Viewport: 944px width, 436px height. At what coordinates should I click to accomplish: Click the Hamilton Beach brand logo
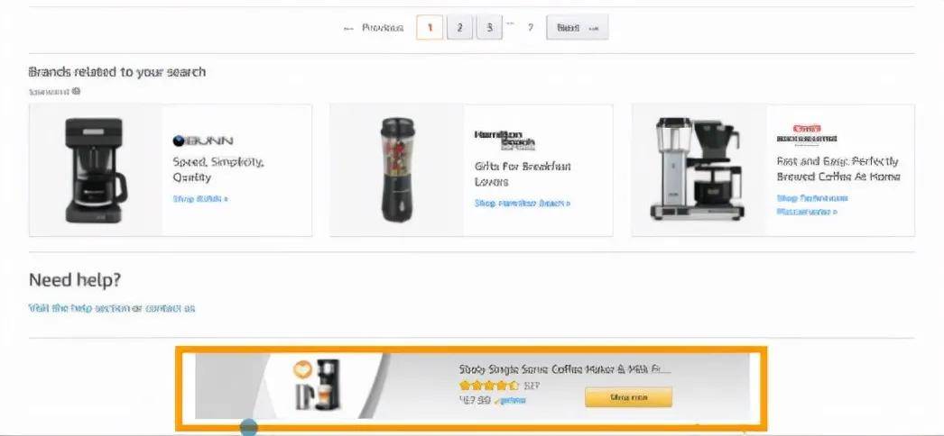[504, 141]
